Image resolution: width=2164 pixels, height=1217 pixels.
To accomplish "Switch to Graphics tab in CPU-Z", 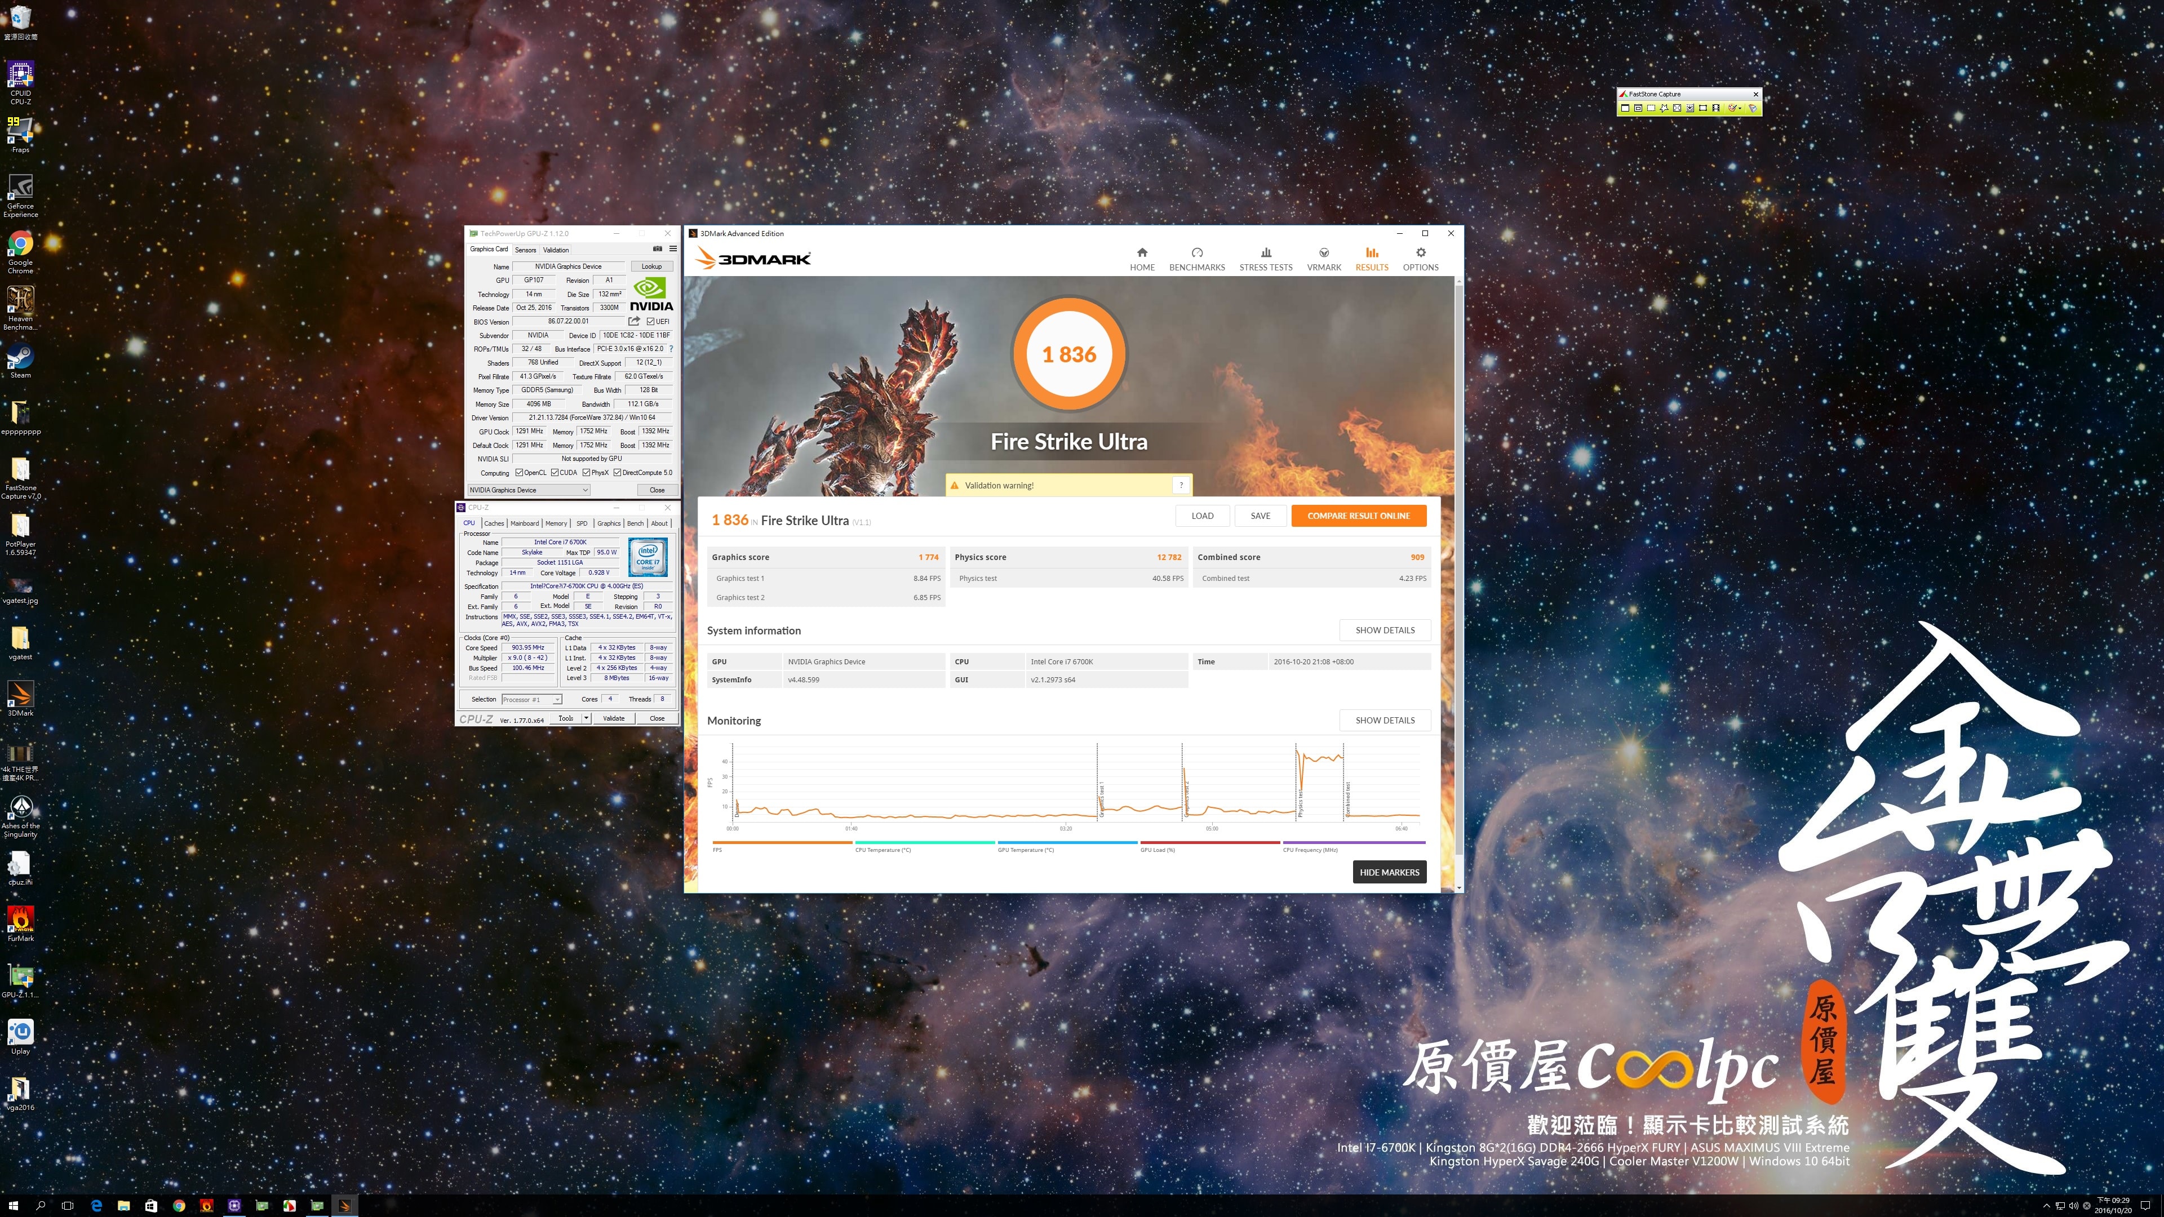I will (609, 523).
